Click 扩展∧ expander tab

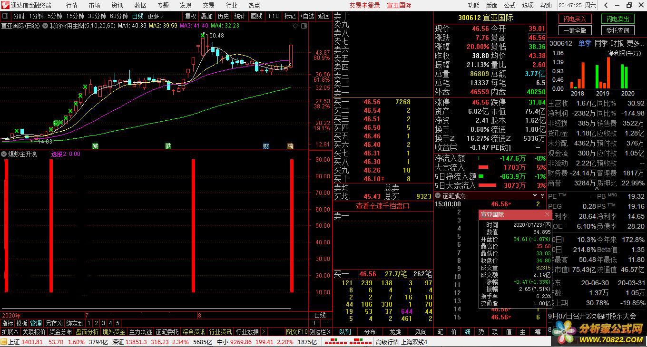tap(10, 332)
